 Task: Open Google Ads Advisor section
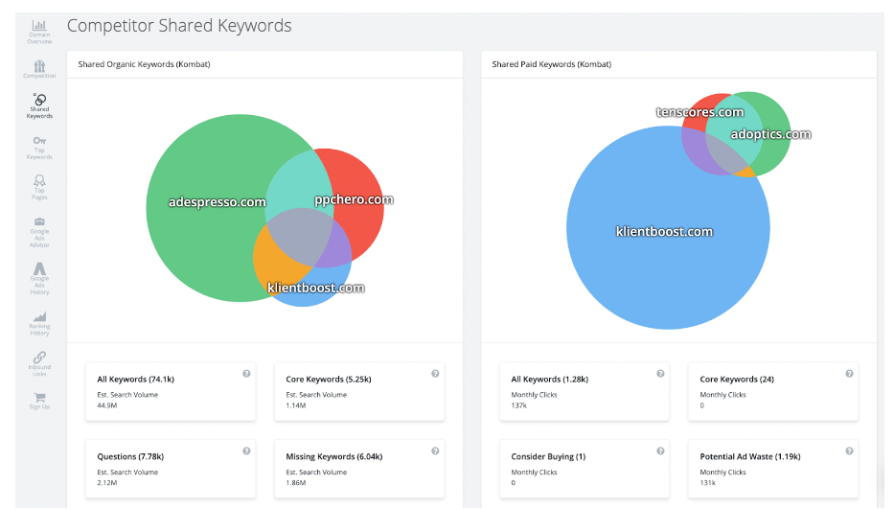click(x=39, y=231)
